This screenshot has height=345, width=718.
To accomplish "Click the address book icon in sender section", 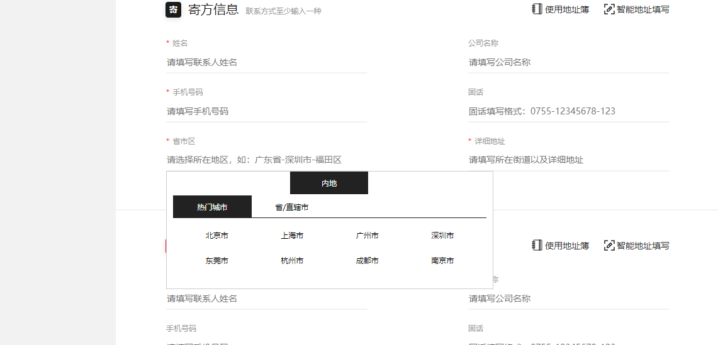I will (537, 9).
